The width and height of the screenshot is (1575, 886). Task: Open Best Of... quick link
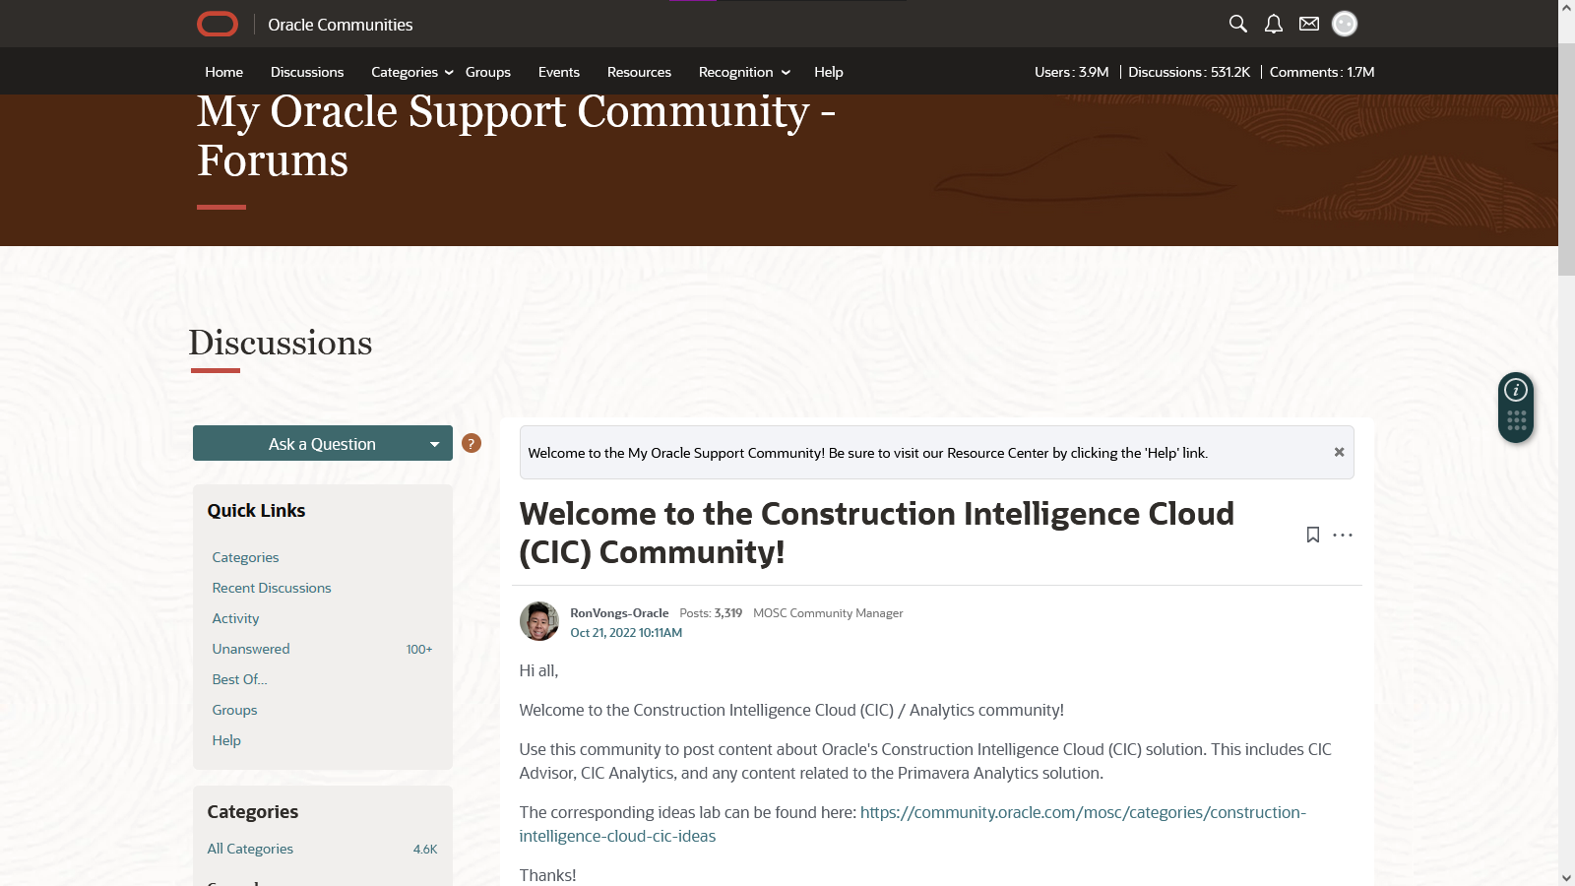click(x=240, y=679)
